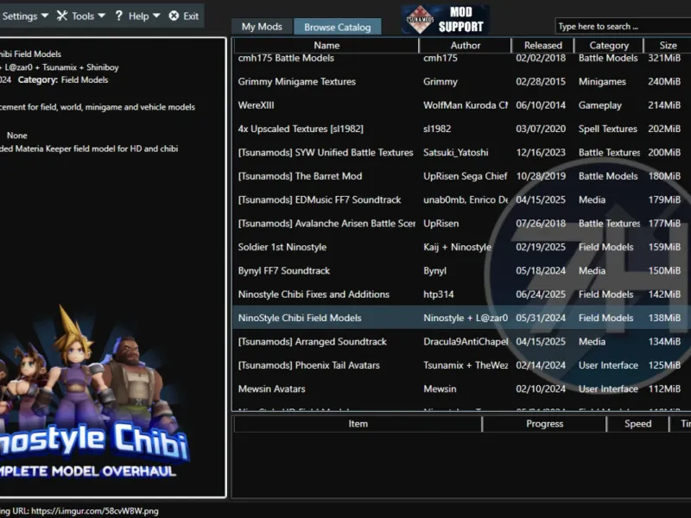The width and height of the screenshot is (691, 518).
Task: Sort catalog by Released column
Action: [543, 46]
